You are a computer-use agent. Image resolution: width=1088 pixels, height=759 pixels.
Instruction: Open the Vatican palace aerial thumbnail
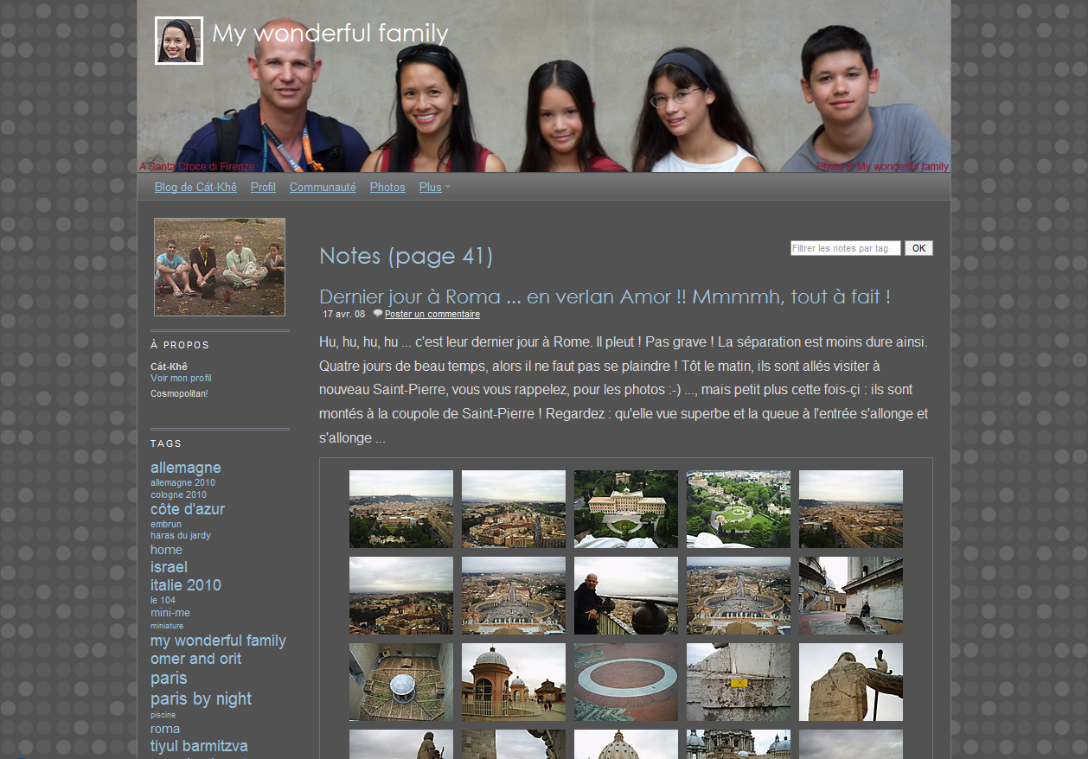625,509
